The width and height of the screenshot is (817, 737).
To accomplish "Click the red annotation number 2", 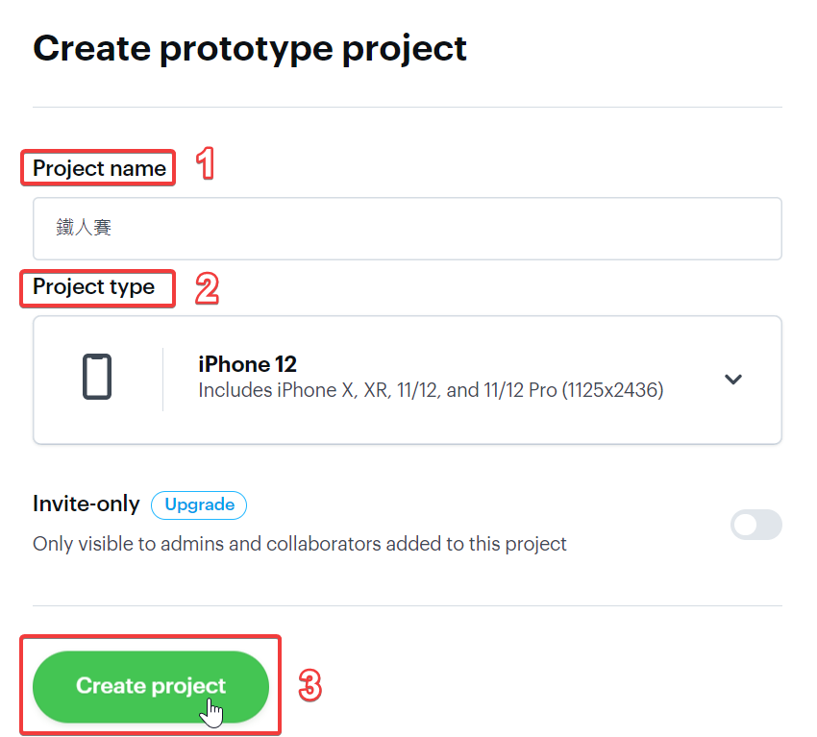I will click(x=207, y=288).
